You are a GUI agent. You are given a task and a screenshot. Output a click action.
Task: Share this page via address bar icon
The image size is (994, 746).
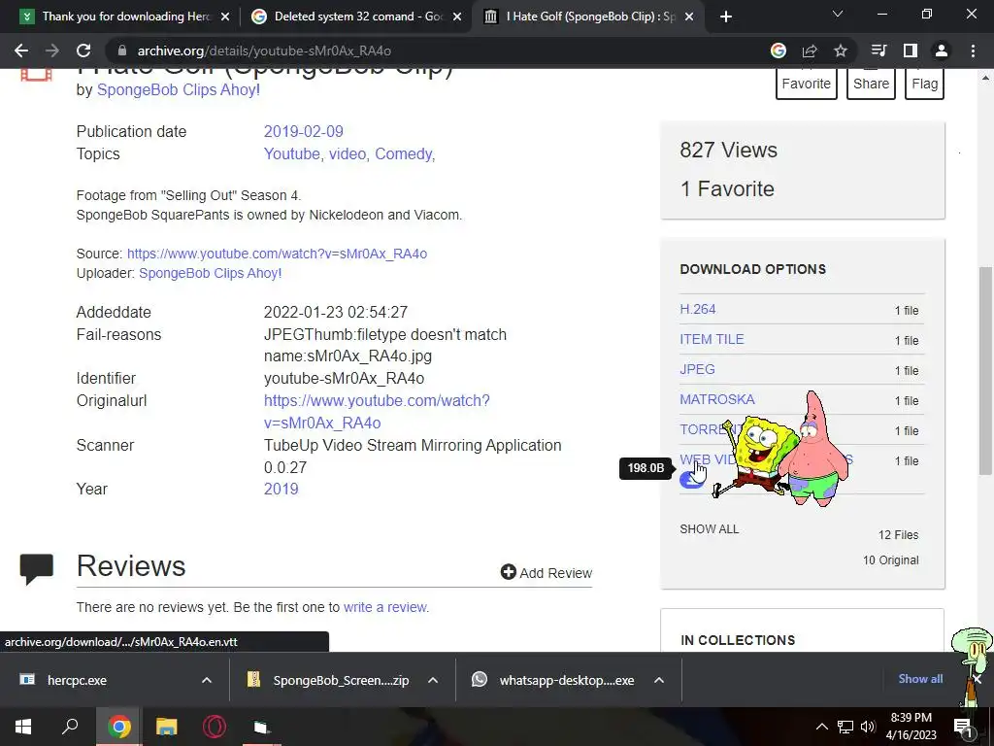[810, 51]
